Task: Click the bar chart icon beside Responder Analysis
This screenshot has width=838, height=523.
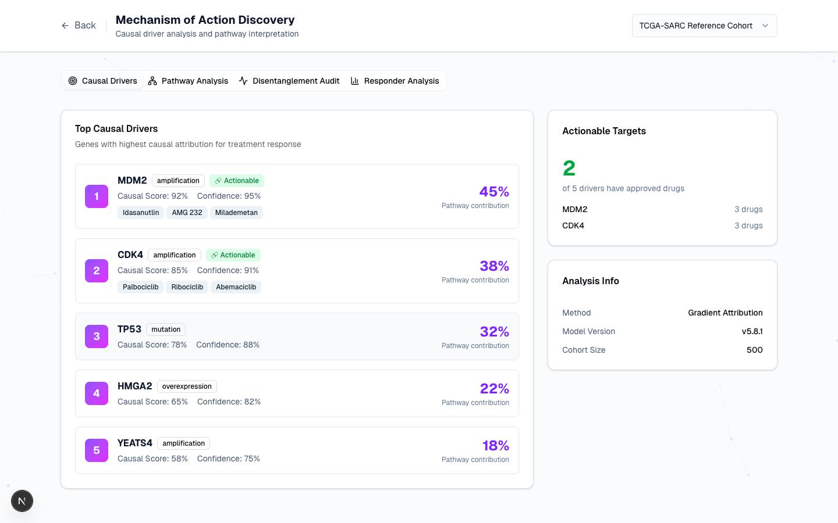Action: [x=355, y=81]
